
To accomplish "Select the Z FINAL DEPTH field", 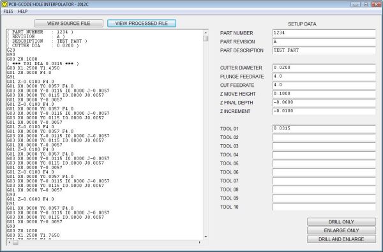I will [324, 103].
